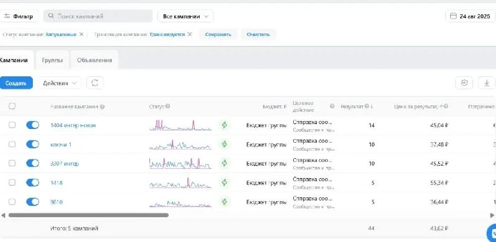Image resolution: width=496 pixels, height=242 pixels.
Task: Click green lightning icon for 1404 интер новая
Action: pyautogui.click(x=224, y=125)
